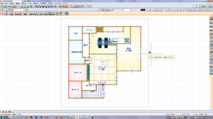This screenshot has width=213, height=119.
Task: Select the 文字 text tool in right sidebar
Action: [211, 38]
